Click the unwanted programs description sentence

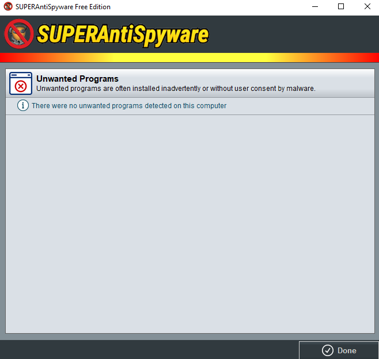[x=176, y=89]
